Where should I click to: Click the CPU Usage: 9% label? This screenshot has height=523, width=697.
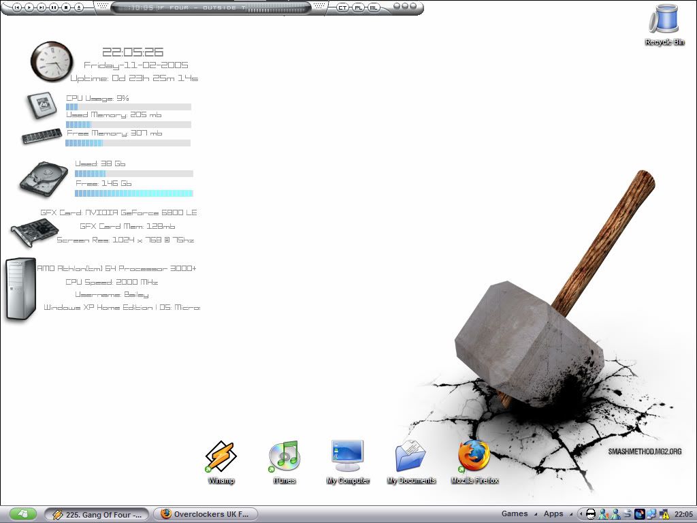coord(98,98)
